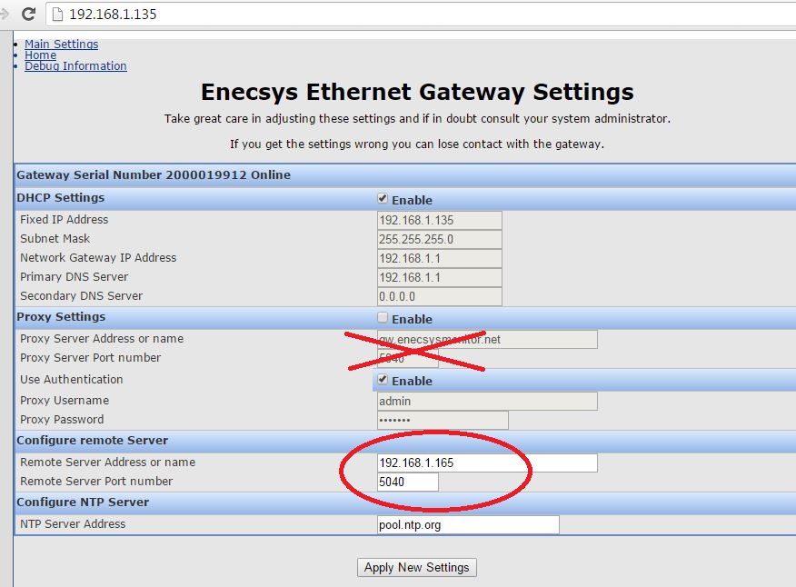
Task: Click the Proxy Settings section header
Action: pos(61,317)
